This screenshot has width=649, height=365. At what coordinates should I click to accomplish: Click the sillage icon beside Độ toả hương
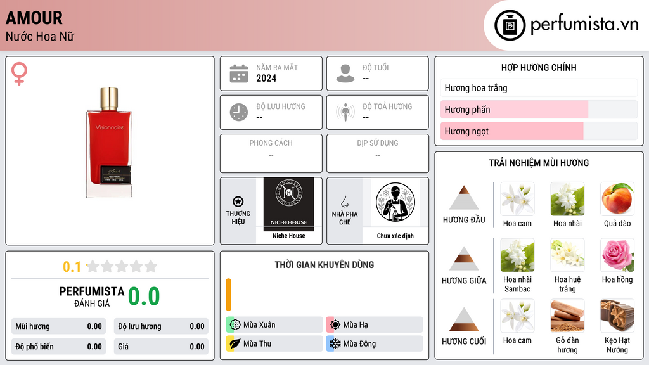pos(345,112)
